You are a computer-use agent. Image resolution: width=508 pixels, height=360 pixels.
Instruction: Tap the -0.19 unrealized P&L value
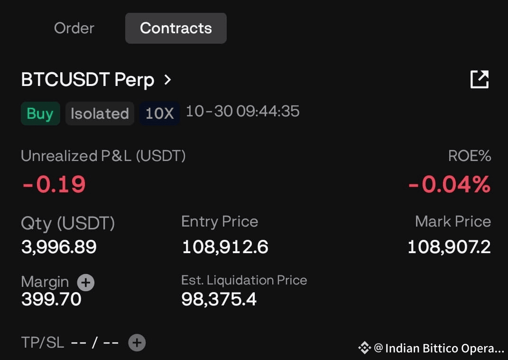click(x=54, y=184)
